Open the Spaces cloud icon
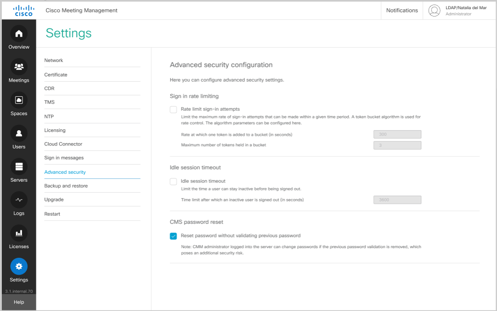 pos(19,100)
